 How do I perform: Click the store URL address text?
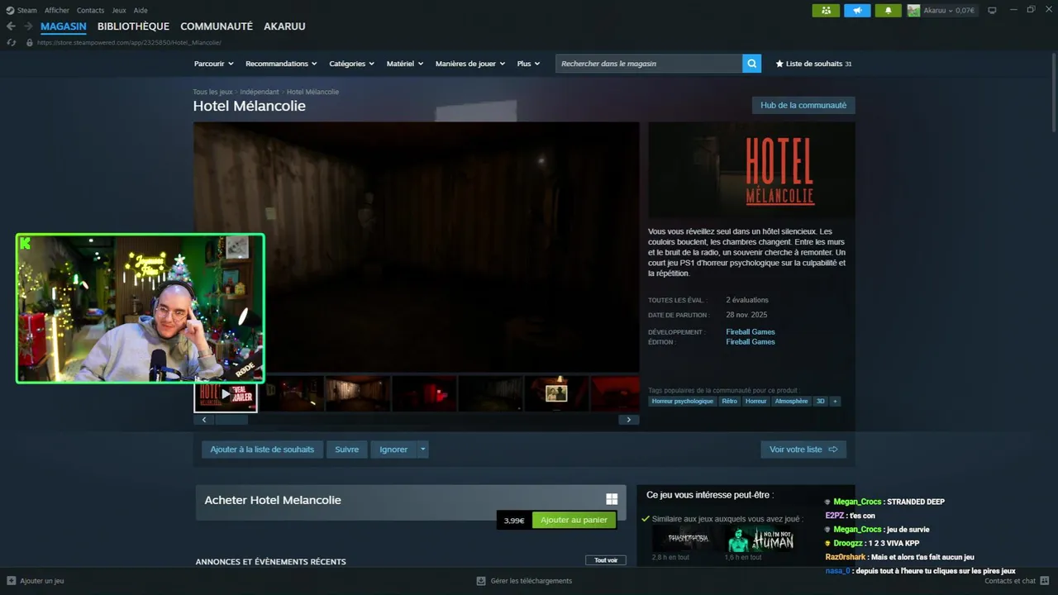129,42
